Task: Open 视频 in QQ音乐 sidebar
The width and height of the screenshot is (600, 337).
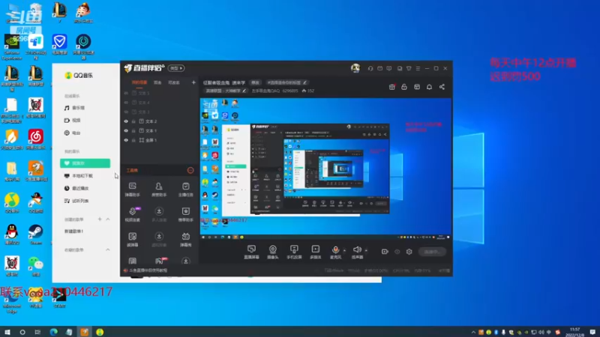Action: click(72, 121)
